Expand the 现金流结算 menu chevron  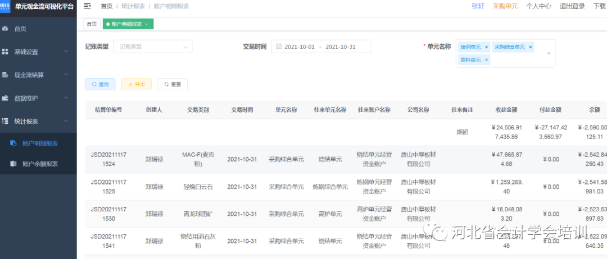coord(66,75)
